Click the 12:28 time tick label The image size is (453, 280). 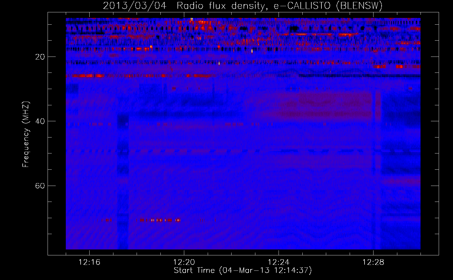(x=373, y=262)
